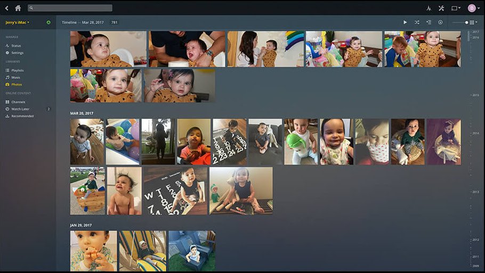Open the shirtless crying baby photo

(124, 191)
